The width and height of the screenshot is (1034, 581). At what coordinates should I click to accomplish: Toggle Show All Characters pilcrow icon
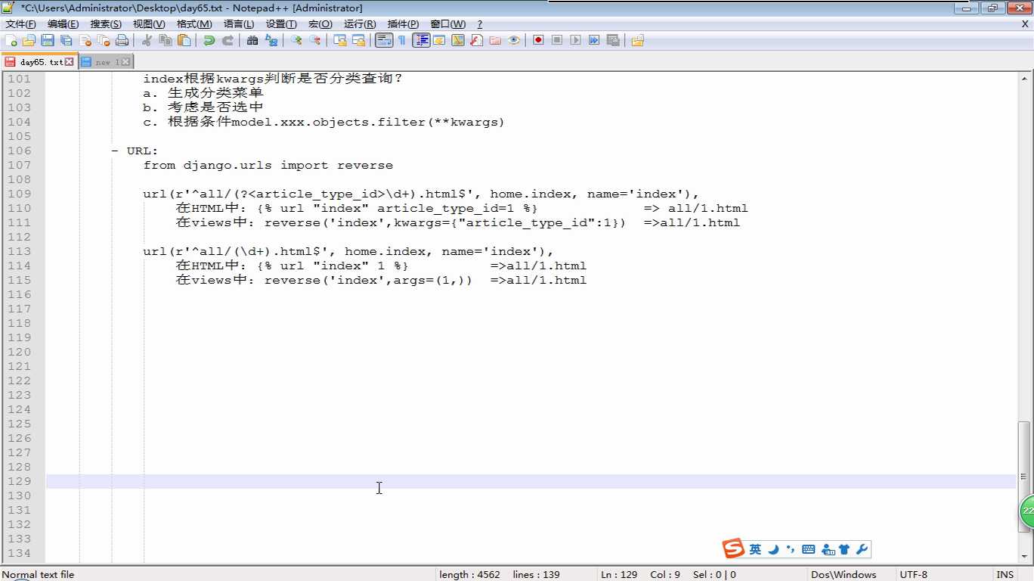coord(402,40)
